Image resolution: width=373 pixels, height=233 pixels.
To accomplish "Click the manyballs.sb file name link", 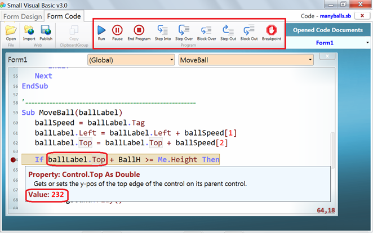I will 335,16.
